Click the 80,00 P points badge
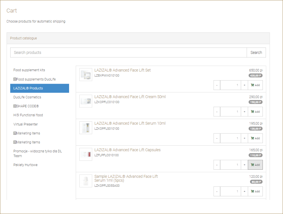Viewport: 283px width, 214px height. pyautogui.click(x=256, y=182)
